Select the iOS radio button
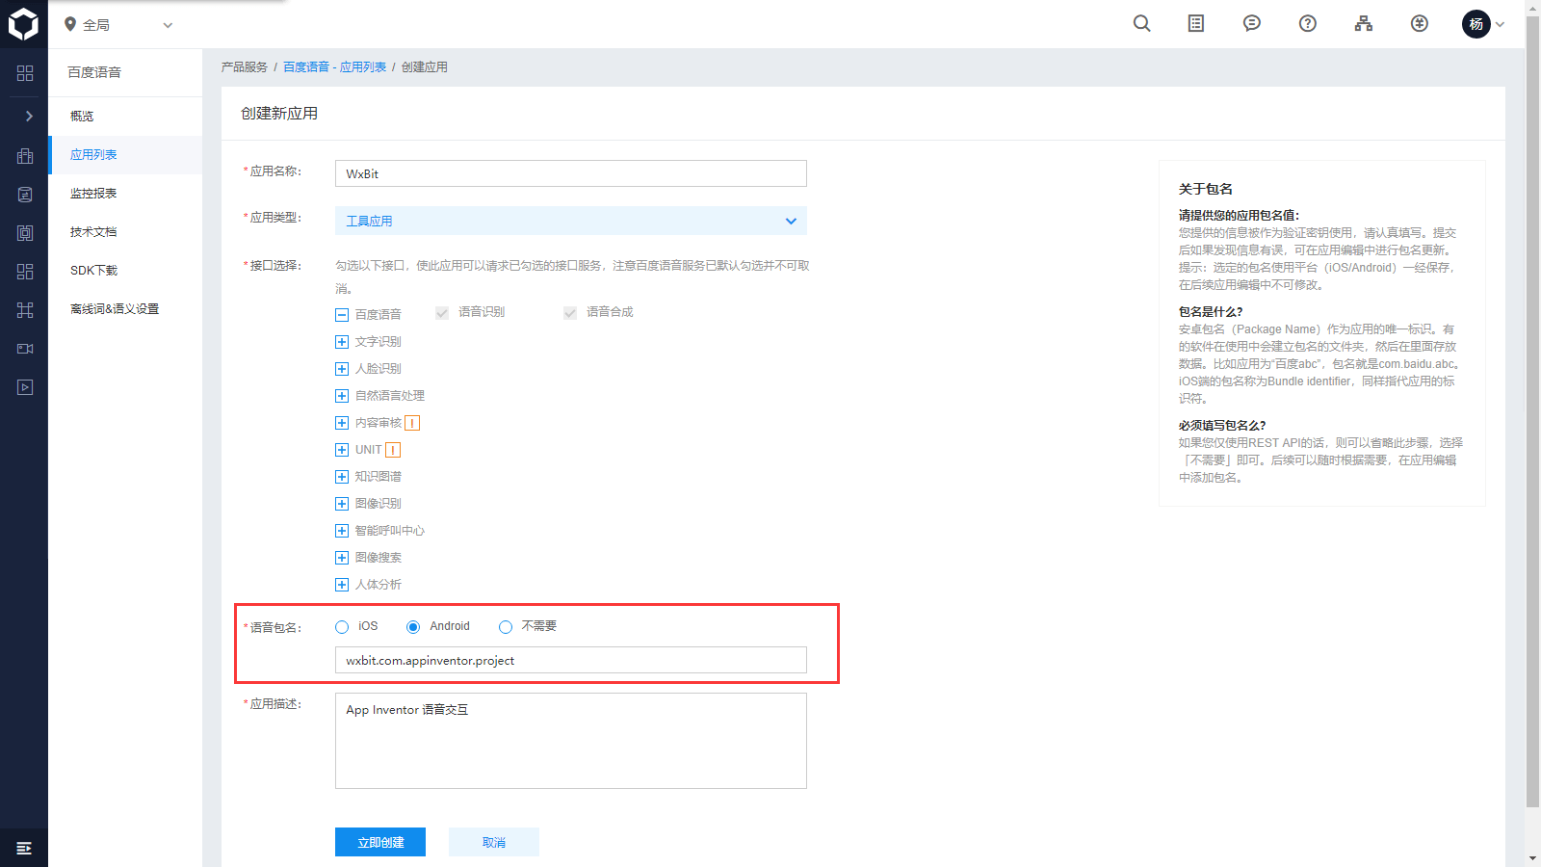1541x867 pixels. (342, 627)
